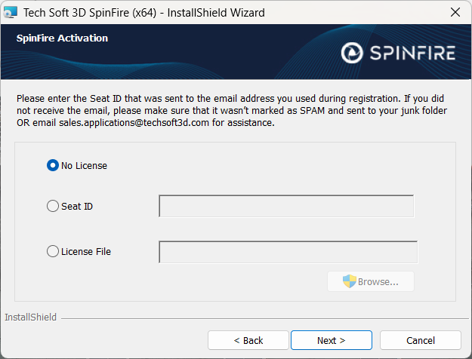The height and width of the screenshot is (359, 472).
Task: Click the InstallShield label at bottom
Action: click(x=30, y=318)
